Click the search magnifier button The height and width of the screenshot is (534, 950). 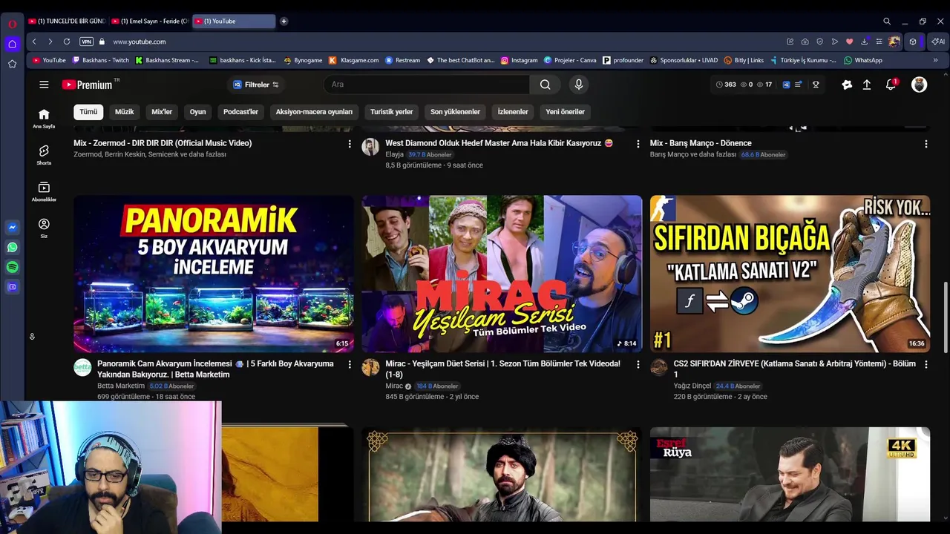[546, 85]
